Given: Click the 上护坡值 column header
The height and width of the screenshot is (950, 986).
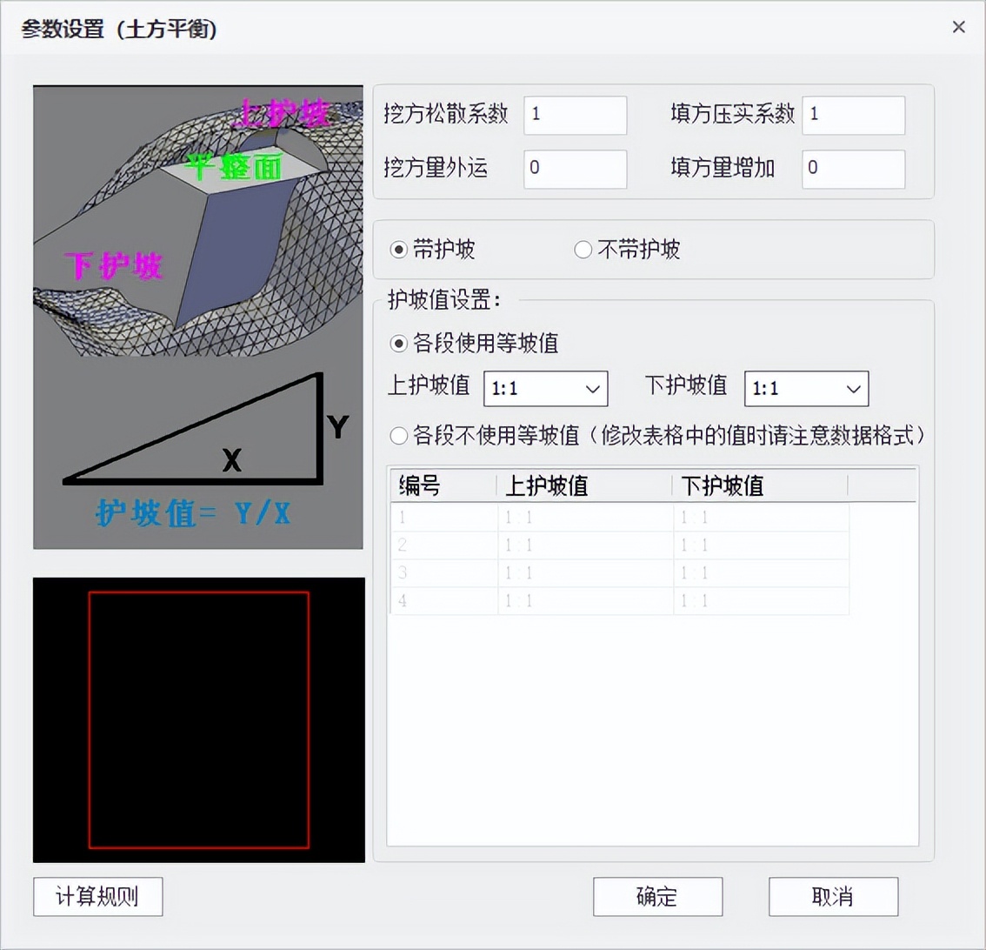Looking at the screenshot, I should tap(545, 486).
